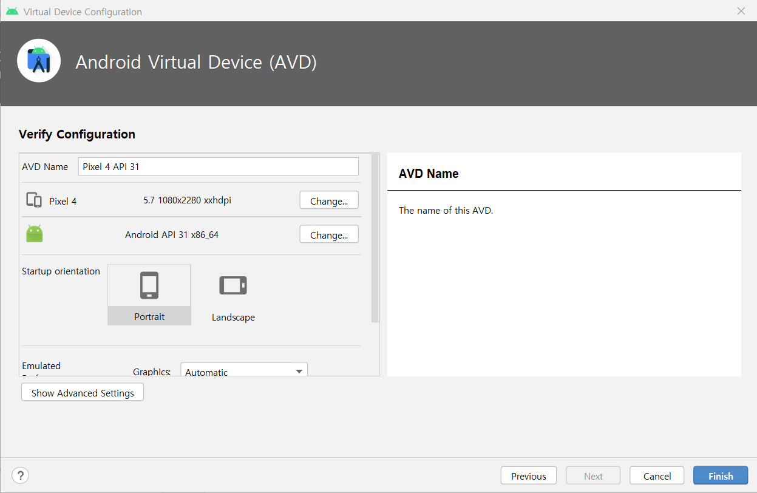Click the "AVD Name" help panel heading
The height and width of the screenshot is (493, 757).
tap(429, 174)
